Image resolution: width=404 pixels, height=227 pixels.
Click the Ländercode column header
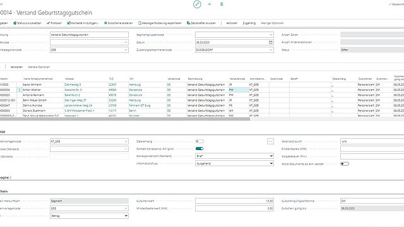[x=174, y=79]
